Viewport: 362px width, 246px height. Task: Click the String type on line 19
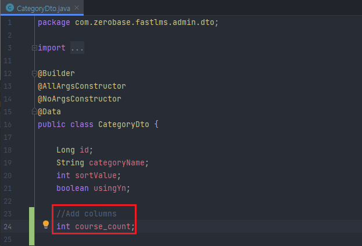click(70, 163)
